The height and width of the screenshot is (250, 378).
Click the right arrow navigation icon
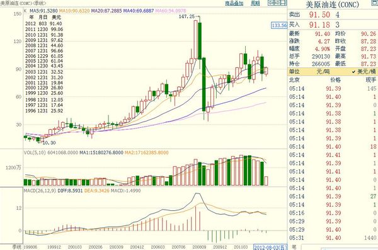point(277,3)
